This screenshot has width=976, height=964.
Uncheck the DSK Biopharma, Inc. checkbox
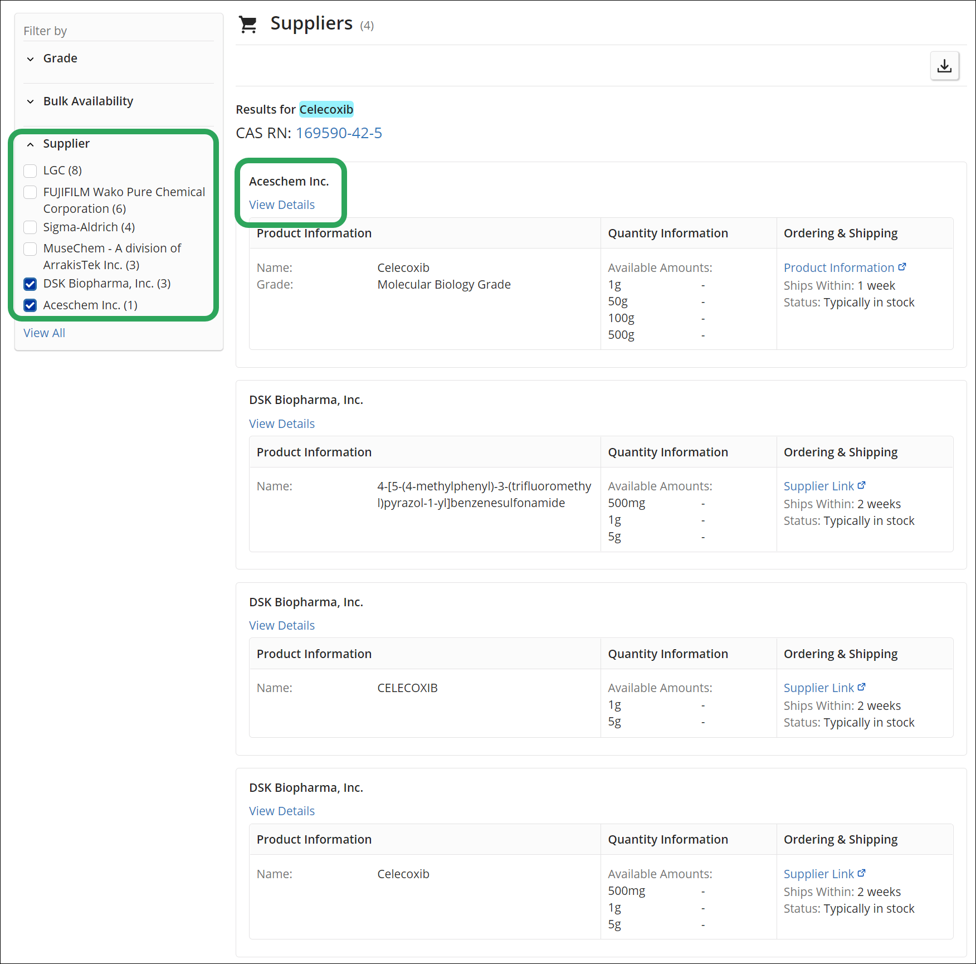(31, 284)
